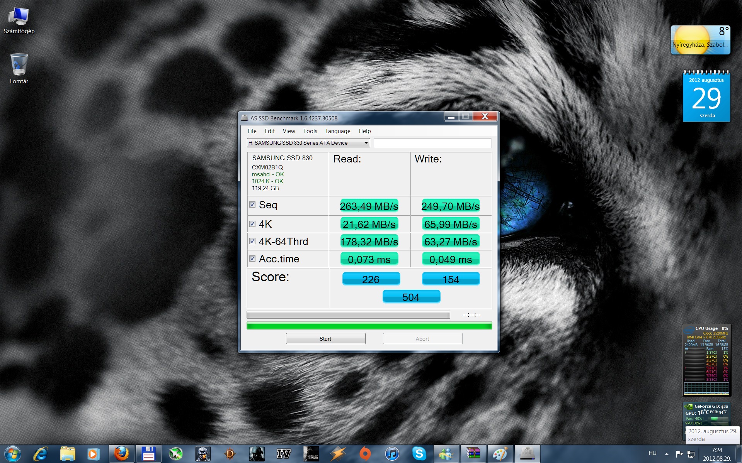Open the SAMSUNG SSD 830 drive dropdown
Image resolution: width=742 pixels, height=463 pixels.
(x=308, y=143)
